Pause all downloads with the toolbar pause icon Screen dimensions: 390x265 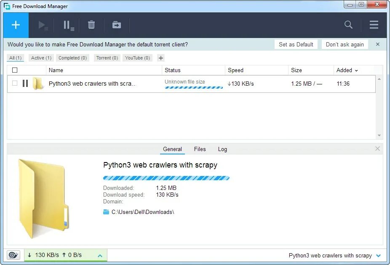(x=68, y=25)
